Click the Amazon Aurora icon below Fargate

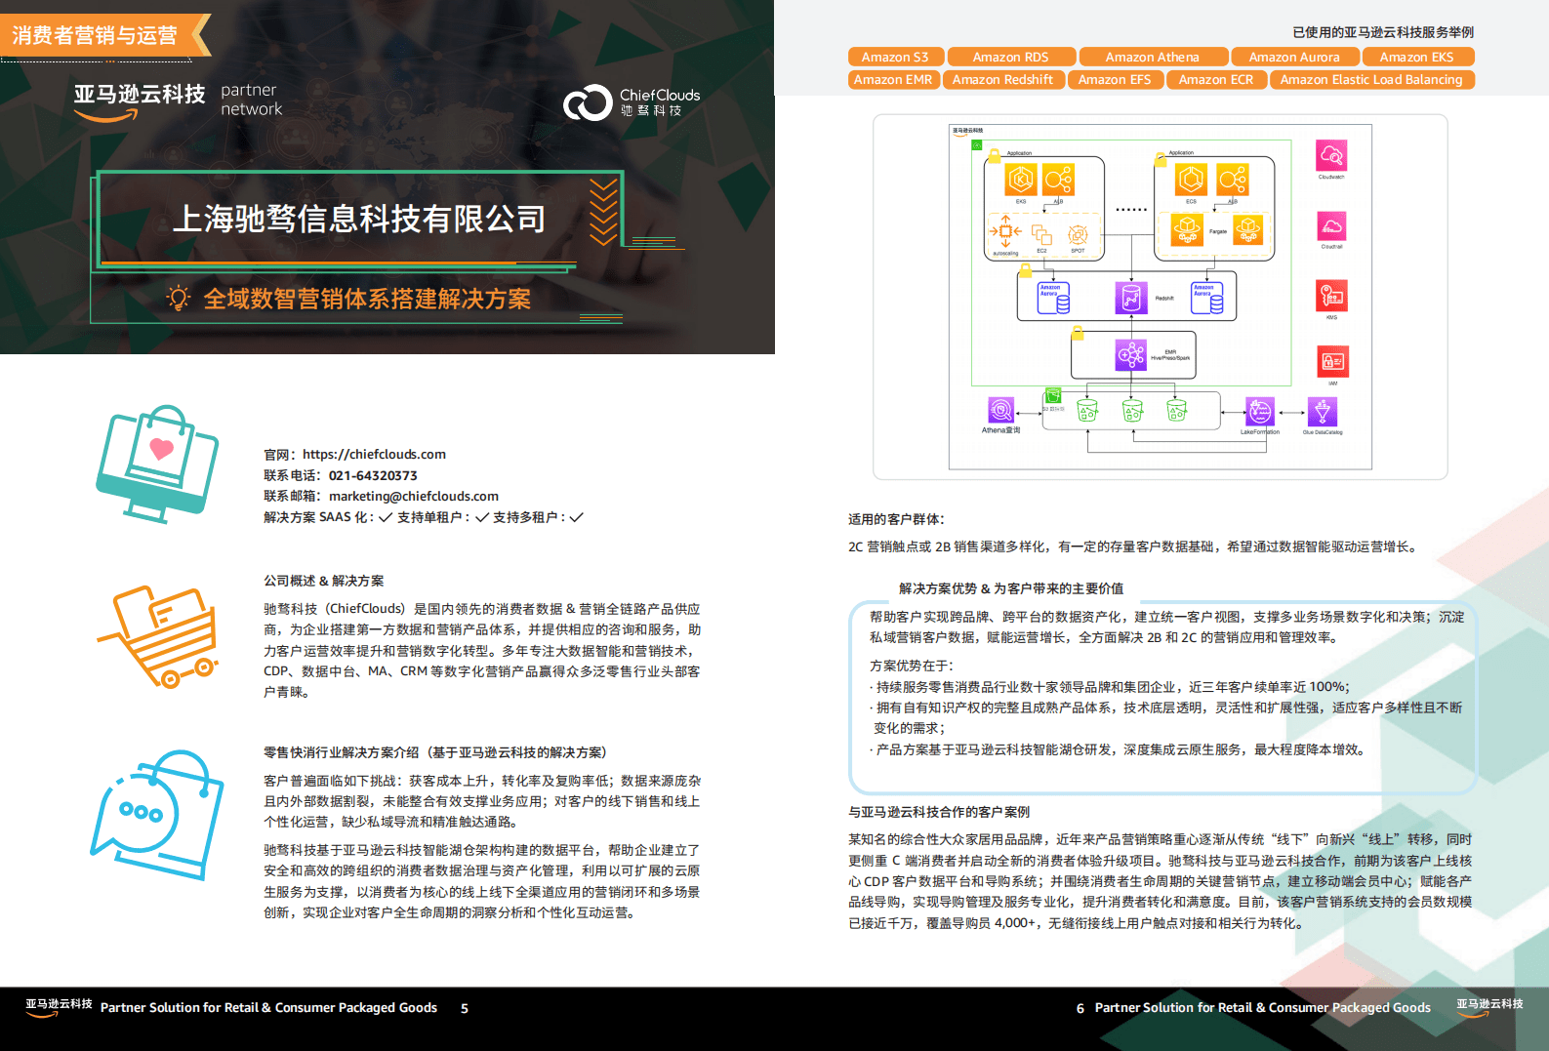click(1207, 298)
